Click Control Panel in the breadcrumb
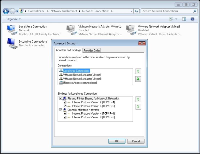 (x=37, y=11)
